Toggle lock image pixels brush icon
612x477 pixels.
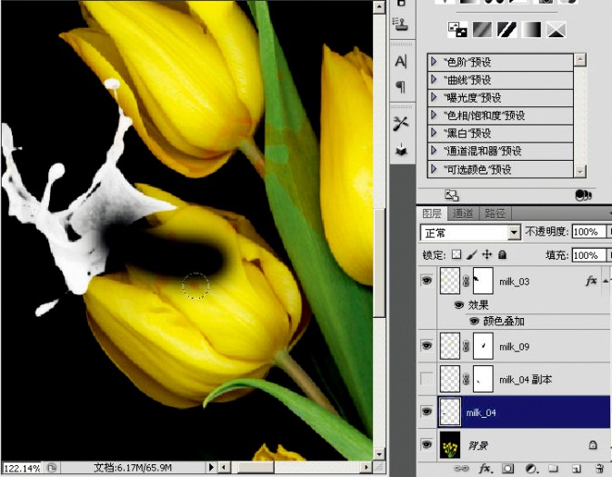(x=471, y=255)
